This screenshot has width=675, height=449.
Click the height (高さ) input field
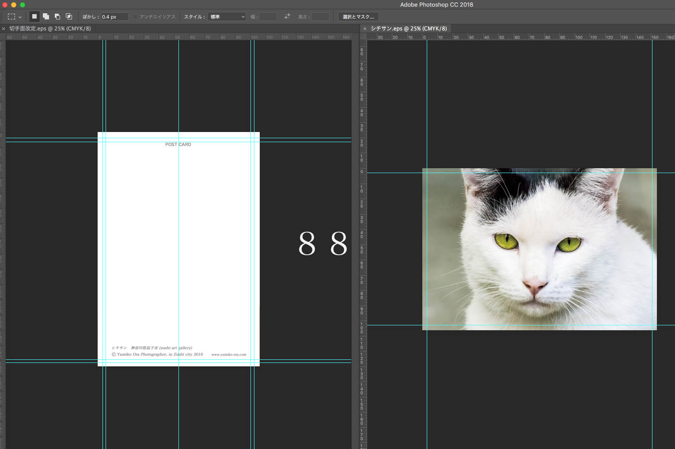tap(320, 17)
